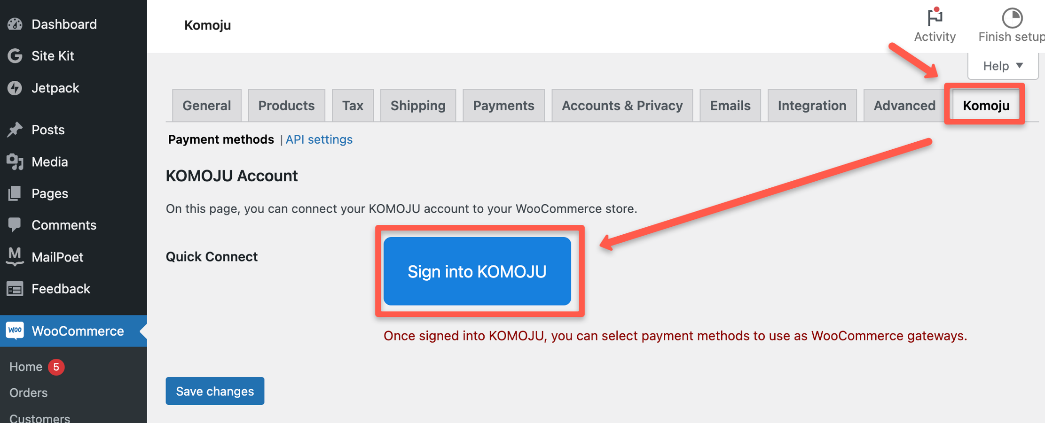This screenshot has height=423, width=1045.
Task: Expand the Help dropdown
Action: (1003, 66)
